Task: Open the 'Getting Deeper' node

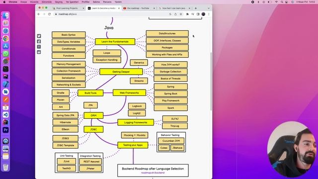Action: click(x=121, y=72)
